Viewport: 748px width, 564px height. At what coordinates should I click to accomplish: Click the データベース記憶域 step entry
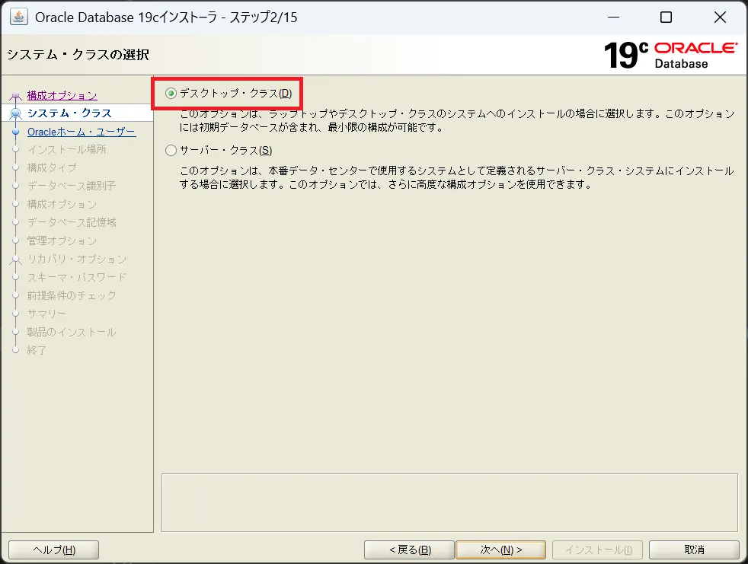coord(72,222)
